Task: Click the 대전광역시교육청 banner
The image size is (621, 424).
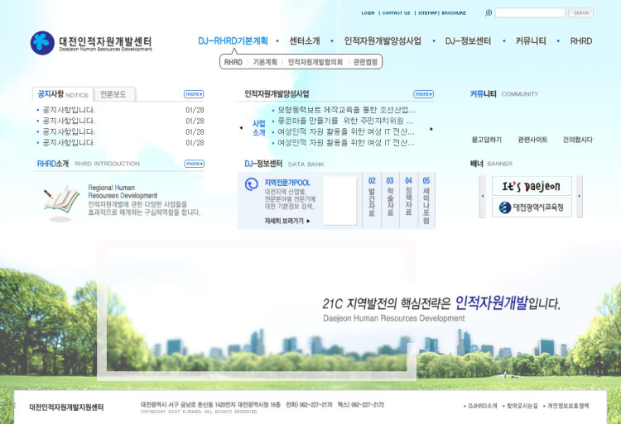Action: point(532,207)
